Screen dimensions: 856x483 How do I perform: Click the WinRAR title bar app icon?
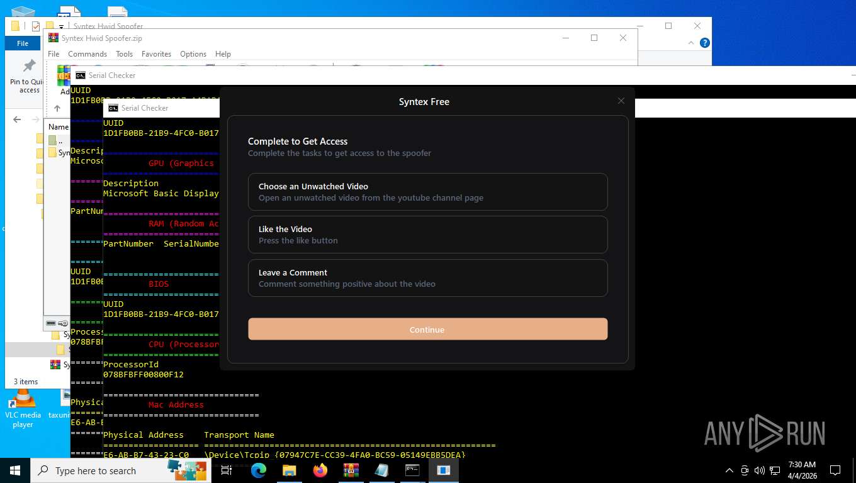point(53,38)
